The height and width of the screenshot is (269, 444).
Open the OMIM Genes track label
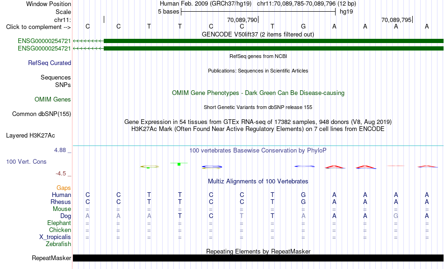[x=52, y=100]
